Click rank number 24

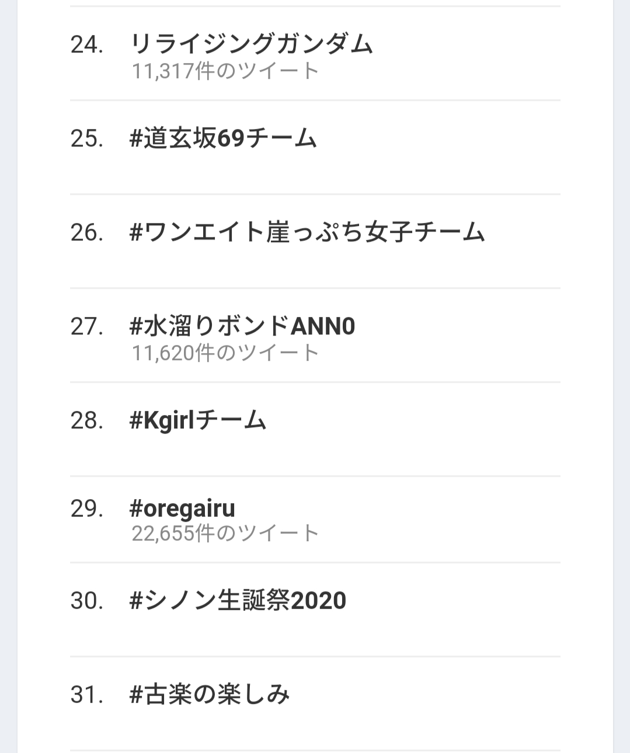coord(87,45)
